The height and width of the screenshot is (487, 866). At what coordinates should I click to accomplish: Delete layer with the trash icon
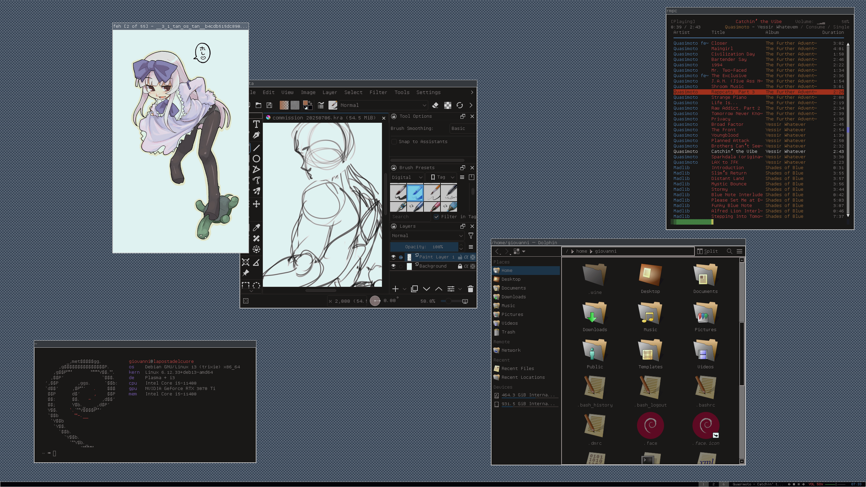coord(470,289)
